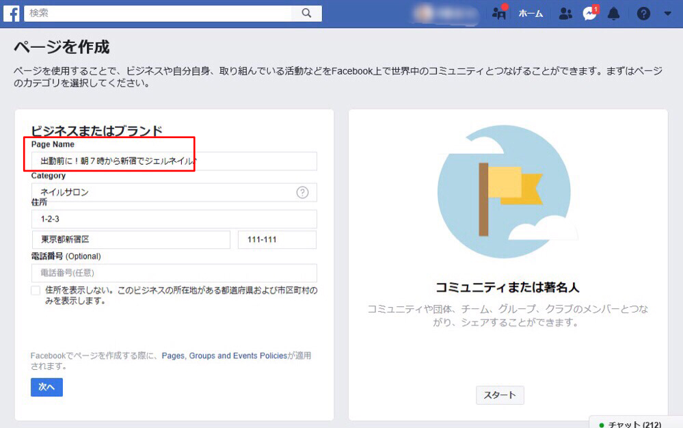Enable the hide address checkbox
Screen dimensions: 683x428
point(34,291)
